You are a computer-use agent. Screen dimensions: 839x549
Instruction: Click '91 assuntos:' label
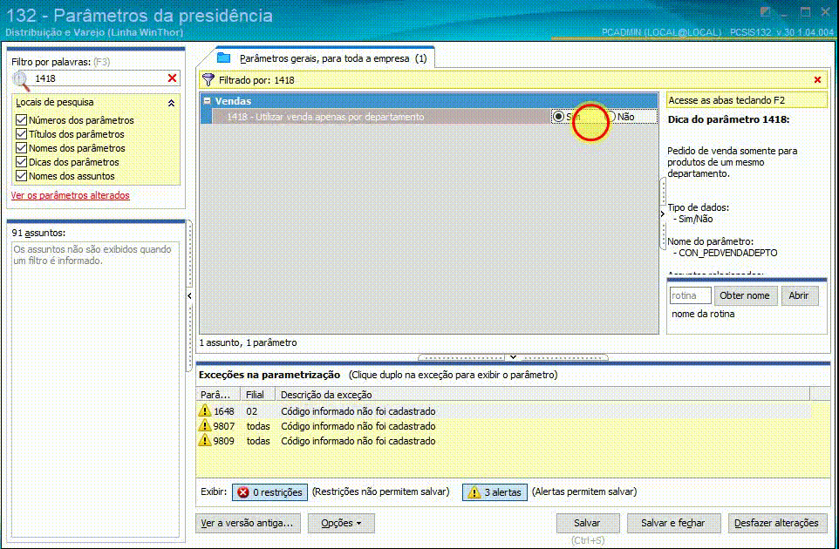pos(38,233)
